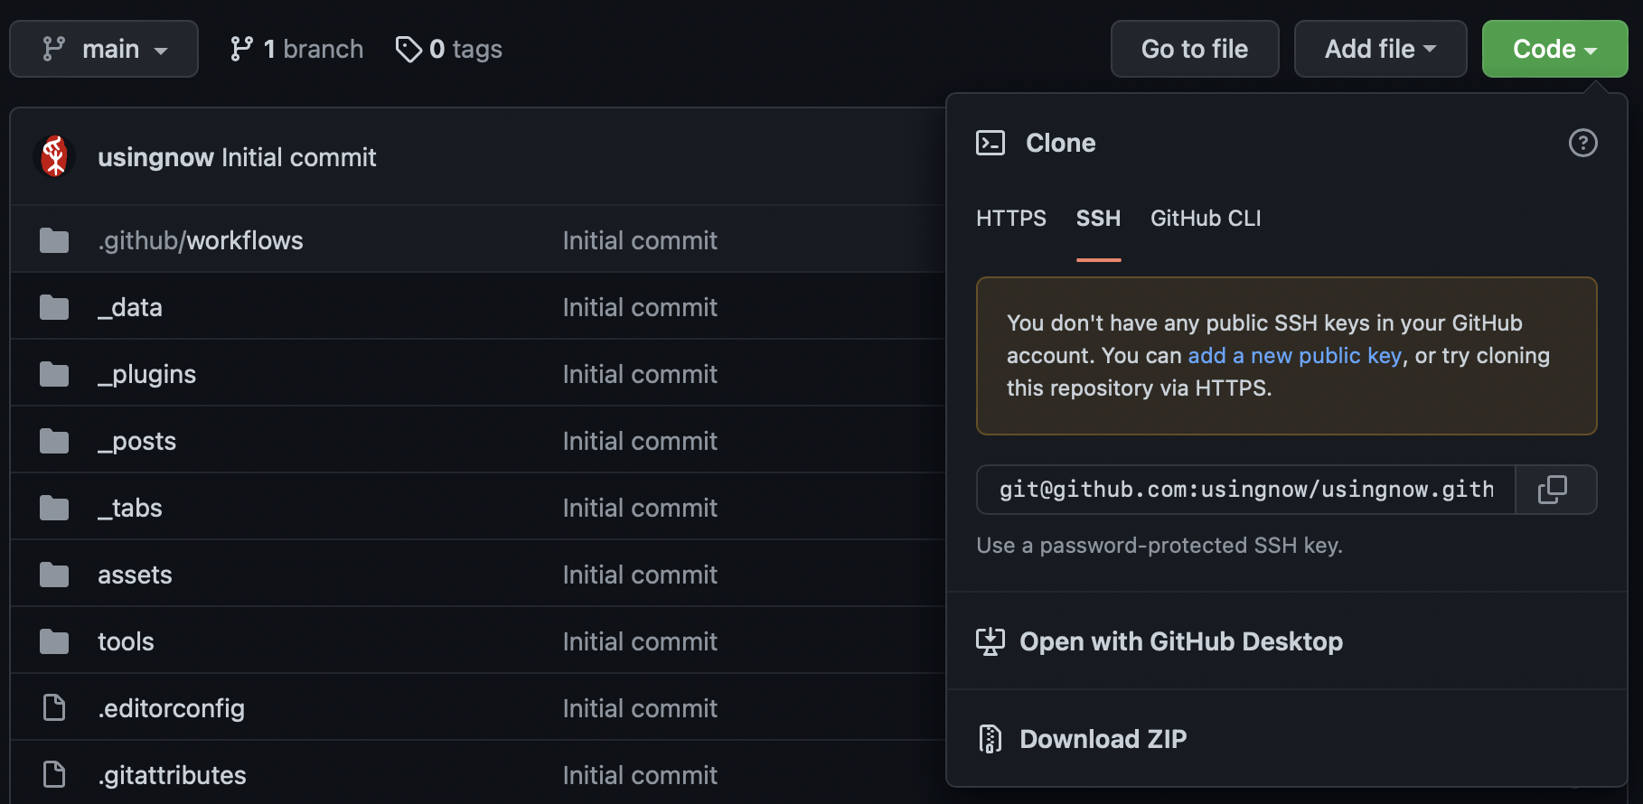Open Initial commit message for .github/workflows row
Screen dimensions: 1643x804
tap(640, 240)
